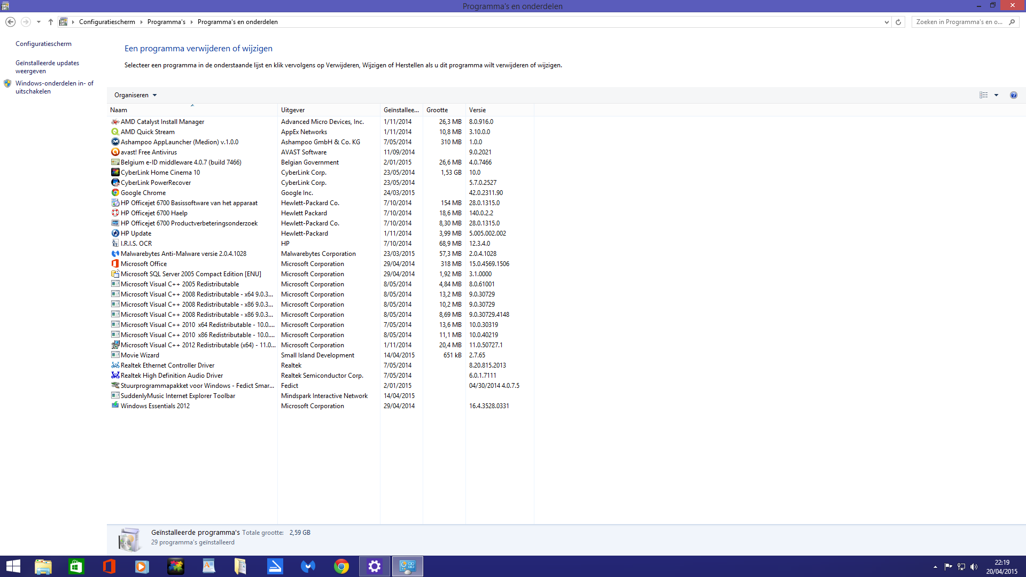
Task: Select SuddenlyMusic Internet Explorer Toolbar entry
Action: [x=177, y=396]
